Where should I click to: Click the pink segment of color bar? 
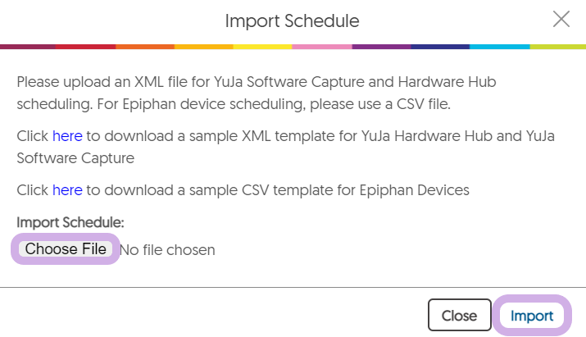(322, 46)
